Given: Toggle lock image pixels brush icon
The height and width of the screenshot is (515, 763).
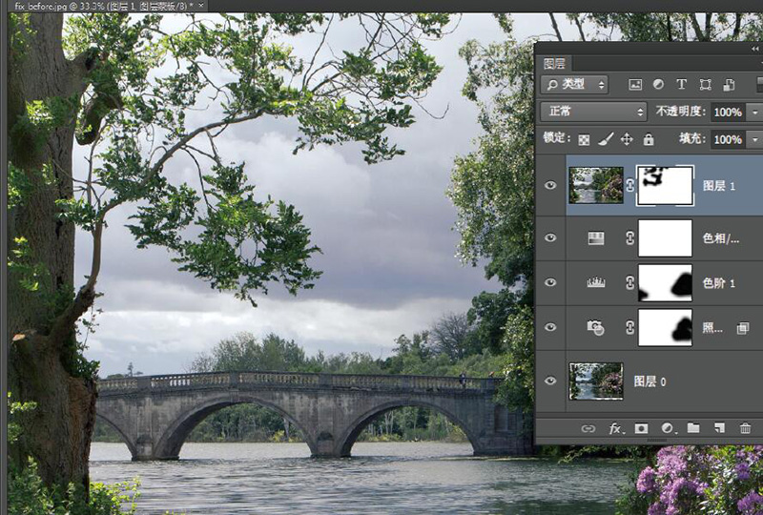Looking at the screenshot, I should pyautogui.click(x=606, y=139).
